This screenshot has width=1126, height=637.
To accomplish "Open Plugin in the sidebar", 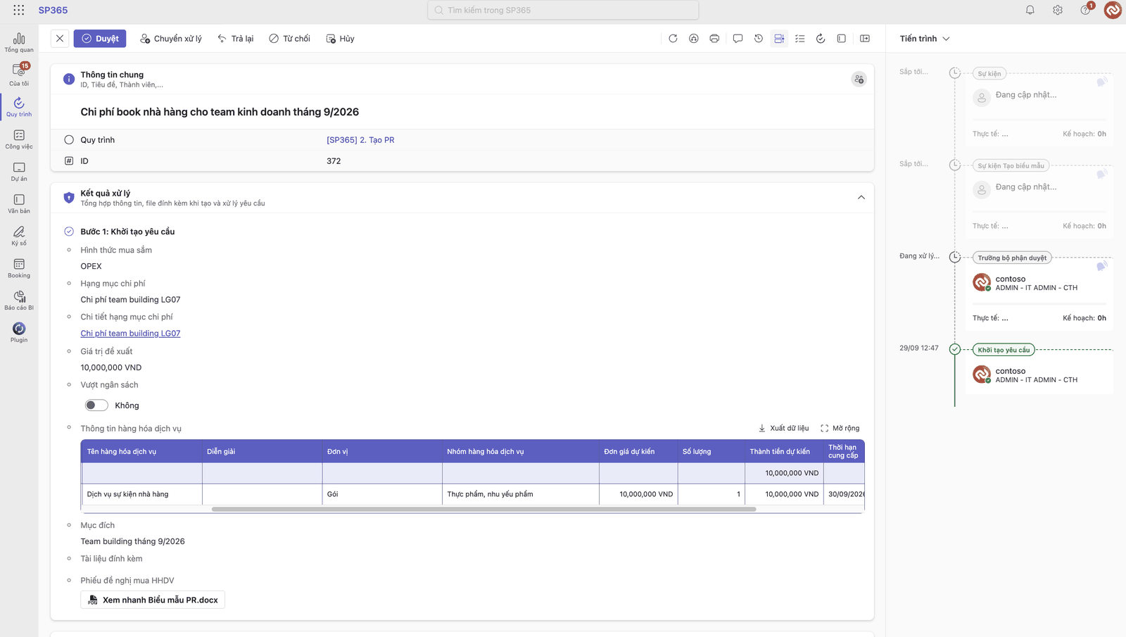I will [x=19, y=332].
